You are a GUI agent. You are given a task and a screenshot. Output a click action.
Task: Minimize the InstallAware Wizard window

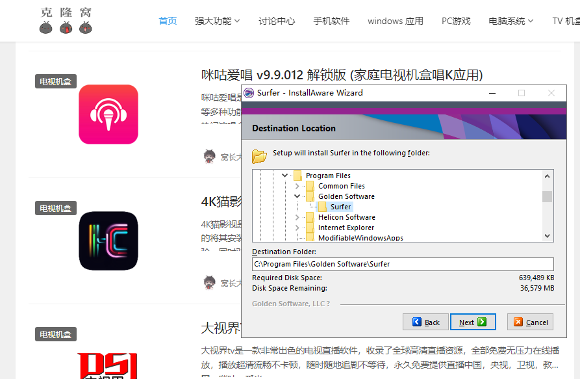(492, 93)
